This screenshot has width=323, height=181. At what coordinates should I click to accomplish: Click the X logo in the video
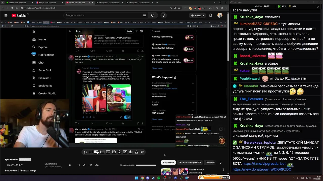tap(34, 32)
